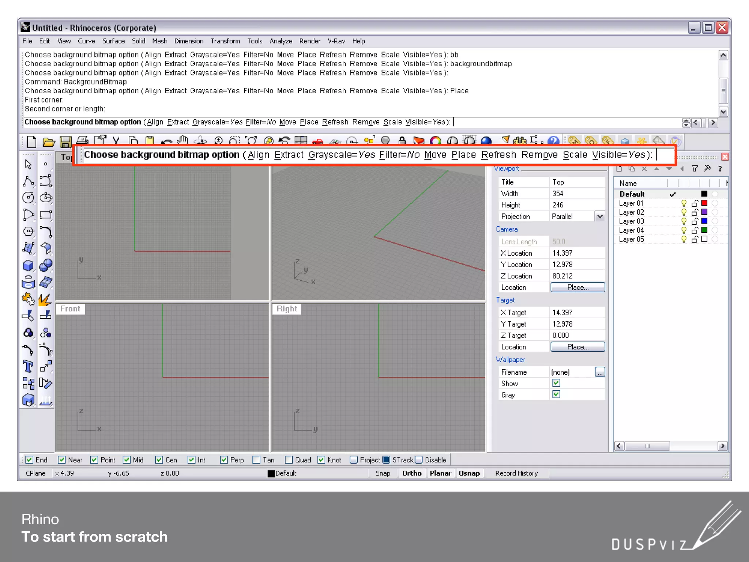This screenshot has height=562, width=749.
Task: Click the command line stepper arrows
Action: pyautogui.click(x=686, y=123)
